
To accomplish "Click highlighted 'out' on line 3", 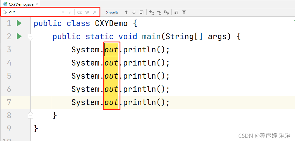I will tap(111, 50).
